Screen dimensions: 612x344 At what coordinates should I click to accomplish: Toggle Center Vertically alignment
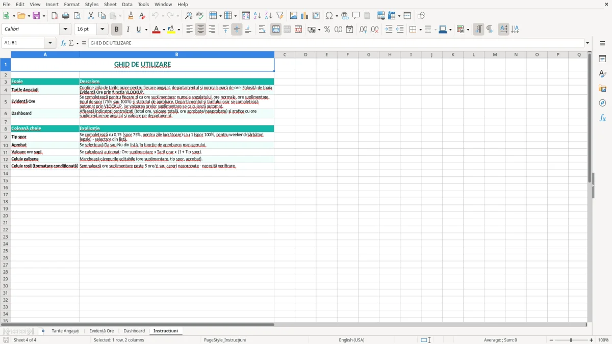point(237,30)
